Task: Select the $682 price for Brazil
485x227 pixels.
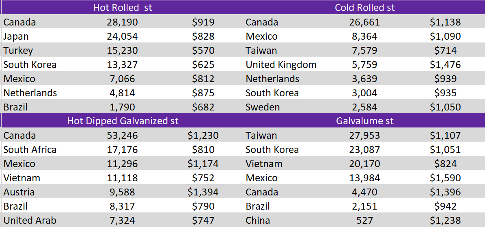Action: (203, 107)
